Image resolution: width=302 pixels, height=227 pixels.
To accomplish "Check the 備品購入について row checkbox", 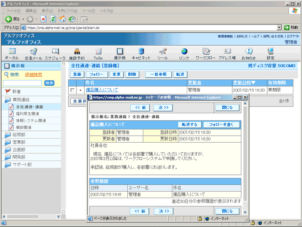I will pyautogui.click(x=72, y=90).
